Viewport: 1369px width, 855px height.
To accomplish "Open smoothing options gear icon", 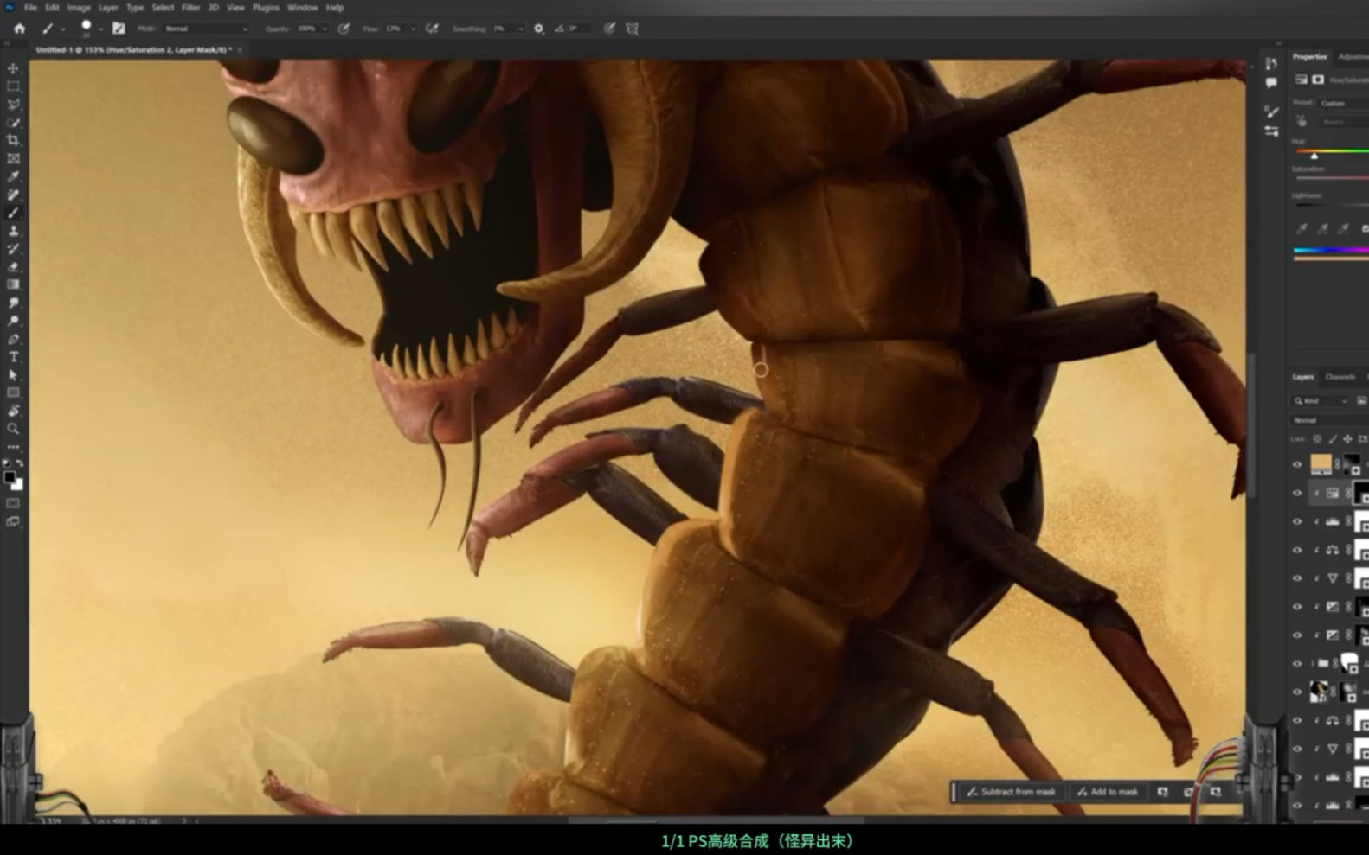I will (538, 29).
